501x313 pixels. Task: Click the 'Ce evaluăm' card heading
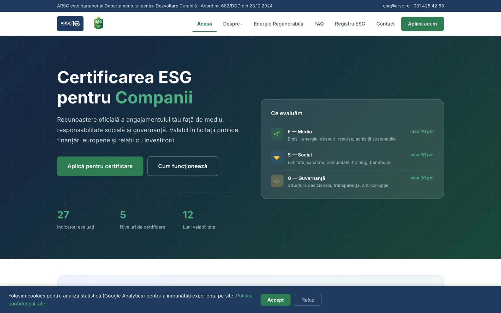point(287,113)
